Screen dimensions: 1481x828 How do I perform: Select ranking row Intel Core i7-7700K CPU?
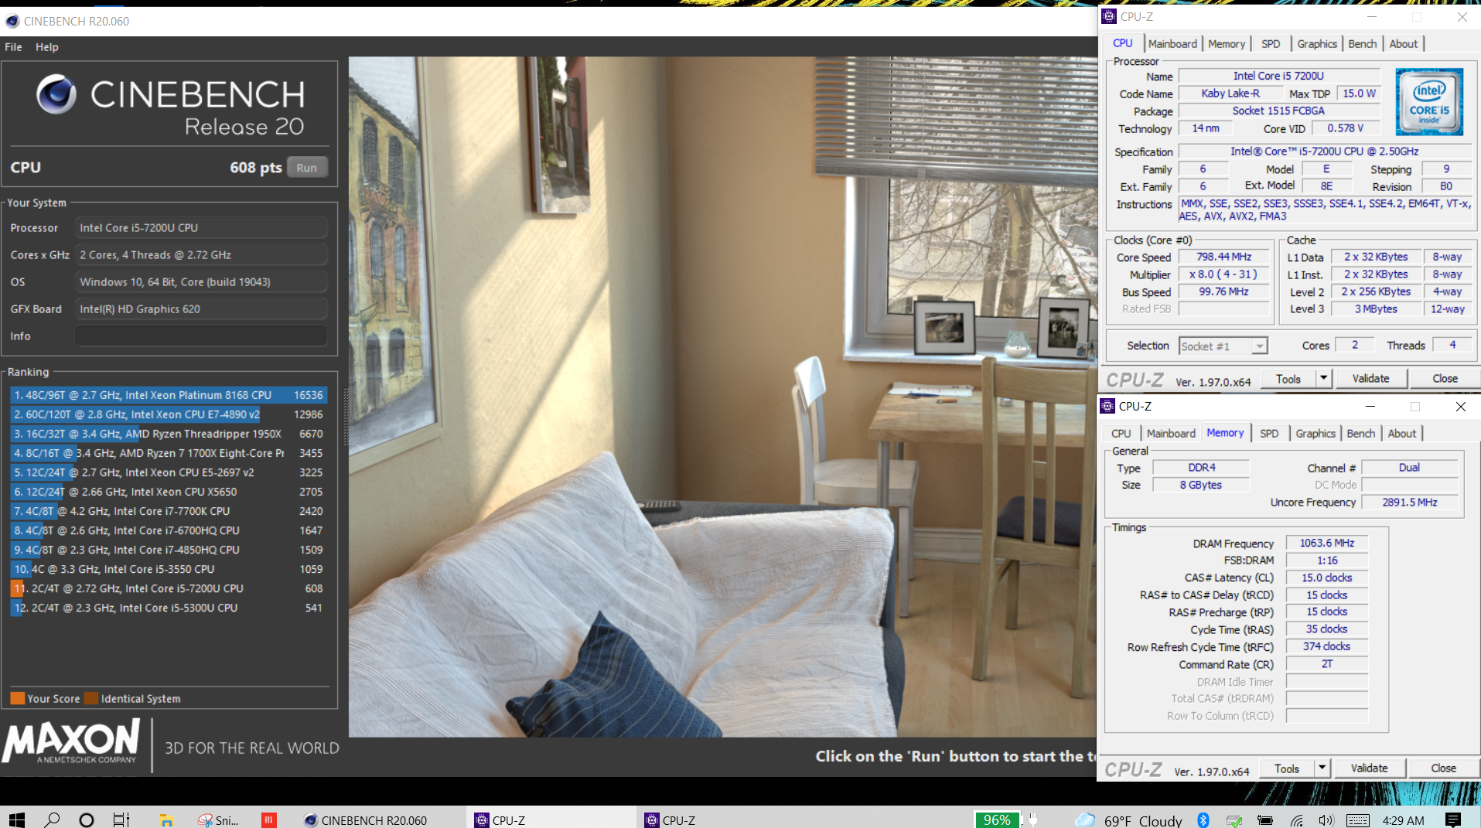click(169, 511)
